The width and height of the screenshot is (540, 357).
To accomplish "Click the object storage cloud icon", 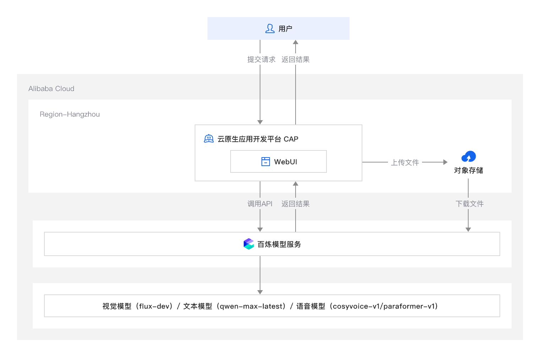I will [x=469, y=156].
